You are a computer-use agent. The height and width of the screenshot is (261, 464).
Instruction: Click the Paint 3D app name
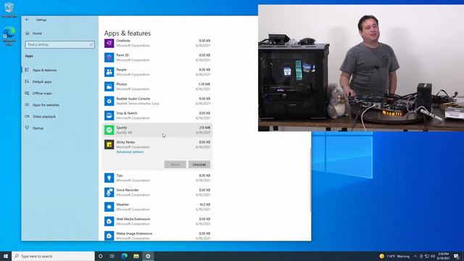(123, 55)
